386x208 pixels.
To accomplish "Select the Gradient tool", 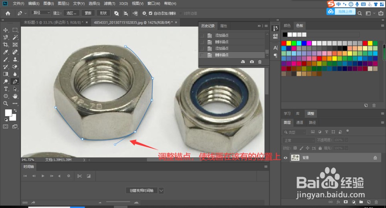I will pos(5,74).
